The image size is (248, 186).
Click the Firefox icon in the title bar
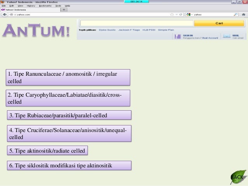pyautogui.click(x=3, y=2)
